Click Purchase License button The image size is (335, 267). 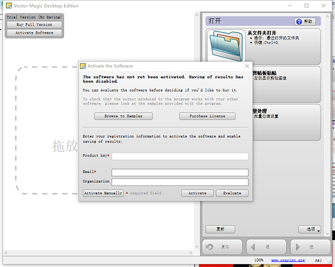tap(207, 116)
